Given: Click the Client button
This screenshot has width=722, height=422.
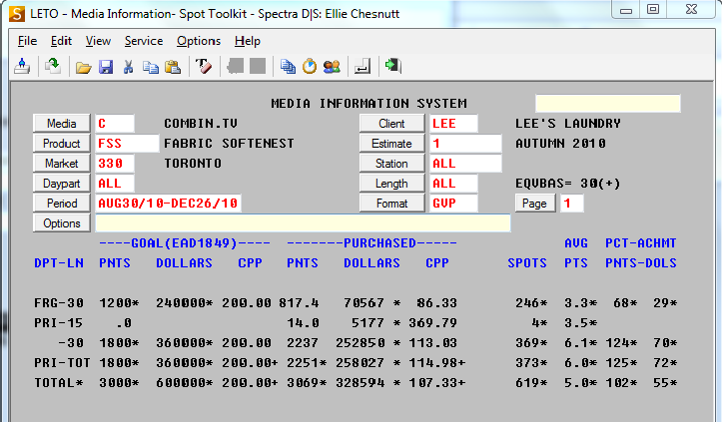Looking at the screenshot, I should click(391, 124).
